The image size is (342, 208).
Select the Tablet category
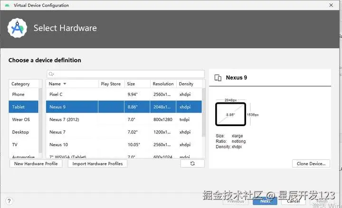click(24, 107)
